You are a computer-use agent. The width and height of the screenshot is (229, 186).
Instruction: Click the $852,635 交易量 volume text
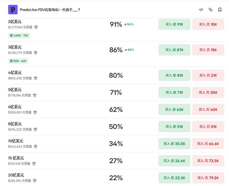[x=20, y=78]
